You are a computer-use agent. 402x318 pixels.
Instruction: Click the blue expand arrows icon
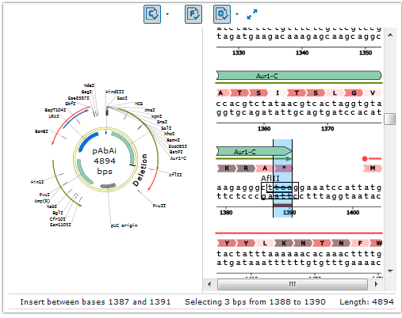click(x=252, y=14)
